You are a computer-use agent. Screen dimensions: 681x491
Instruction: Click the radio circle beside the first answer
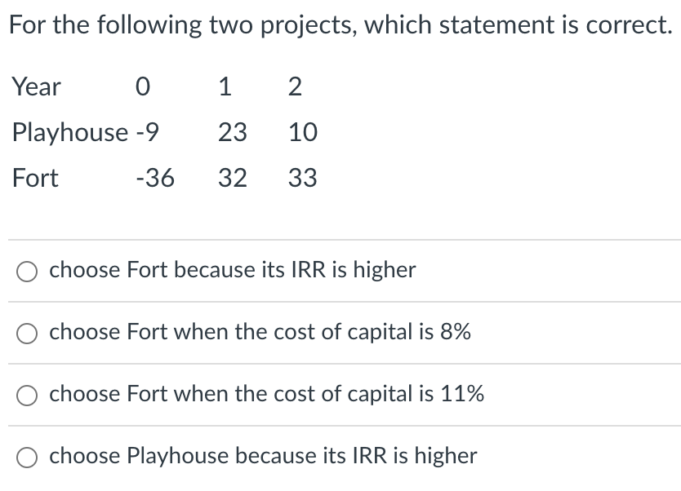point(25,272)
